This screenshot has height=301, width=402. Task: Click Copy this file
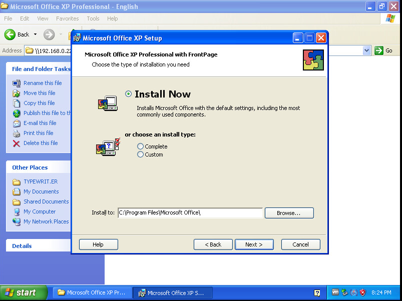tap(39, 103)
